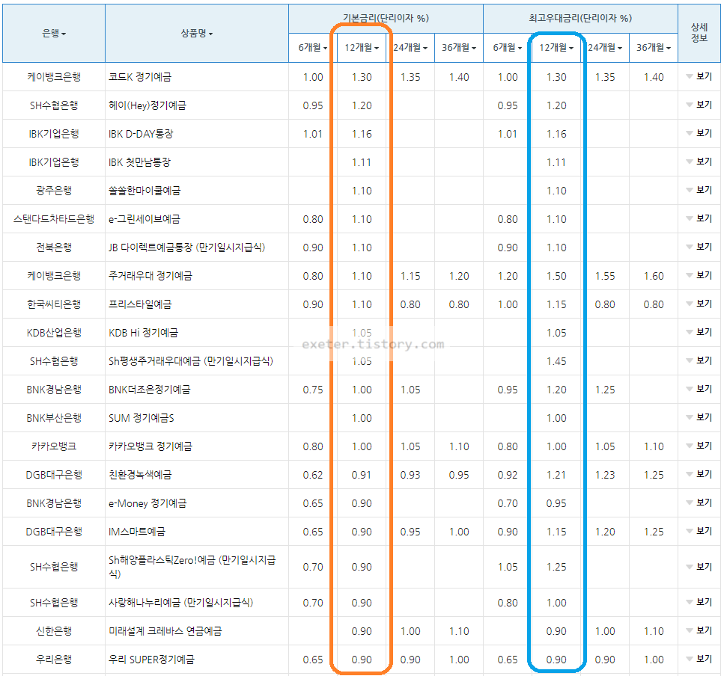Sort 기본금리 6개월 column
Screen dimensions: 724x676
tap(313, 48)
